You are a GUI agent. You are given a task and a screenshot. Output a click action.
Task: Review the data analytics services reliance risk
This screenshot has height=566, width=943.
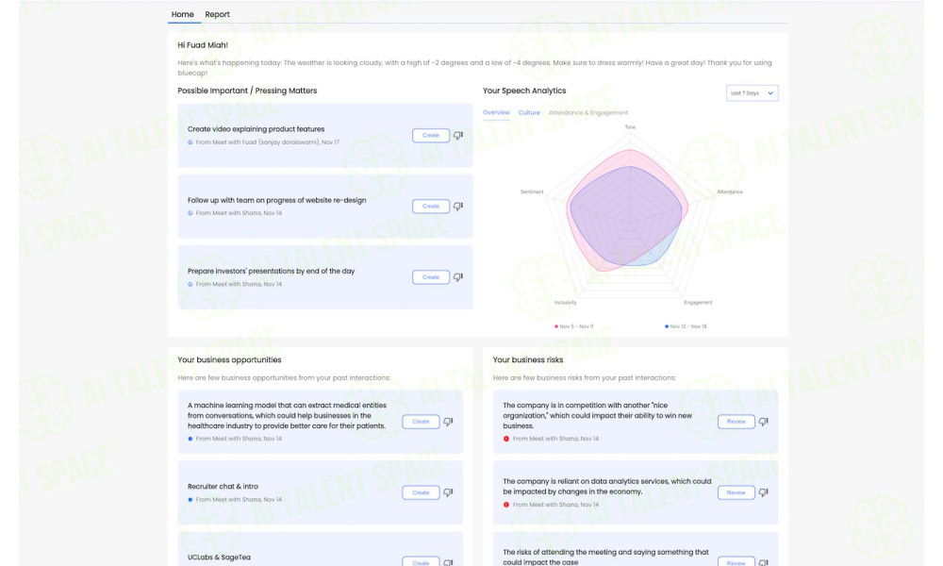tap(736, 492)
